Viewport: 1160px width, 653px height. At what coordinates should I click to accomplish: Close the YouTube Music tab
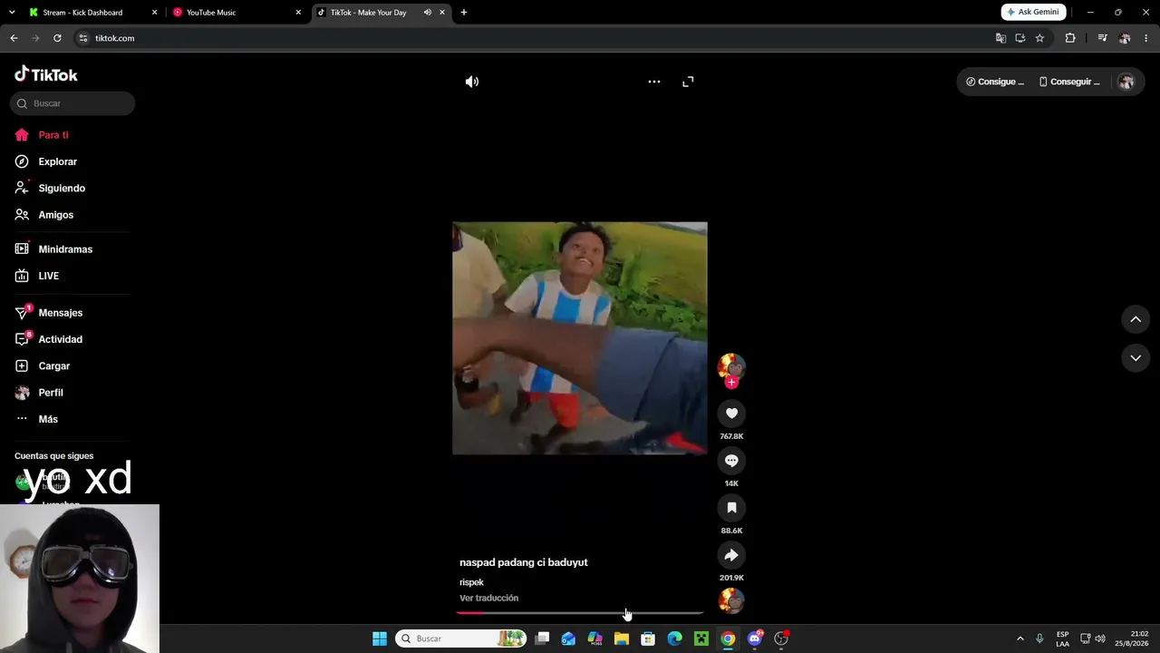(298, 13)
